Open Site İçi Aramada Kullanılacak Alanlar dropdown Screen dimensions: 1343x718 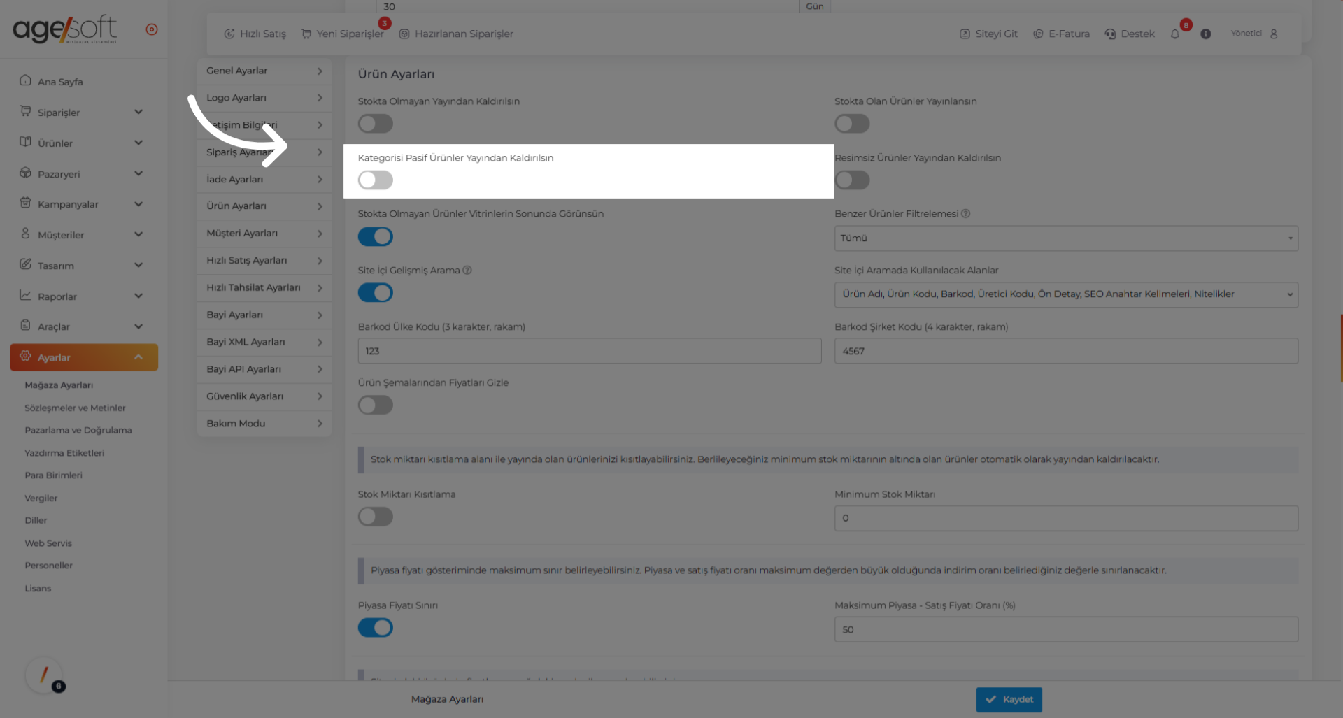coord(1066,294)
